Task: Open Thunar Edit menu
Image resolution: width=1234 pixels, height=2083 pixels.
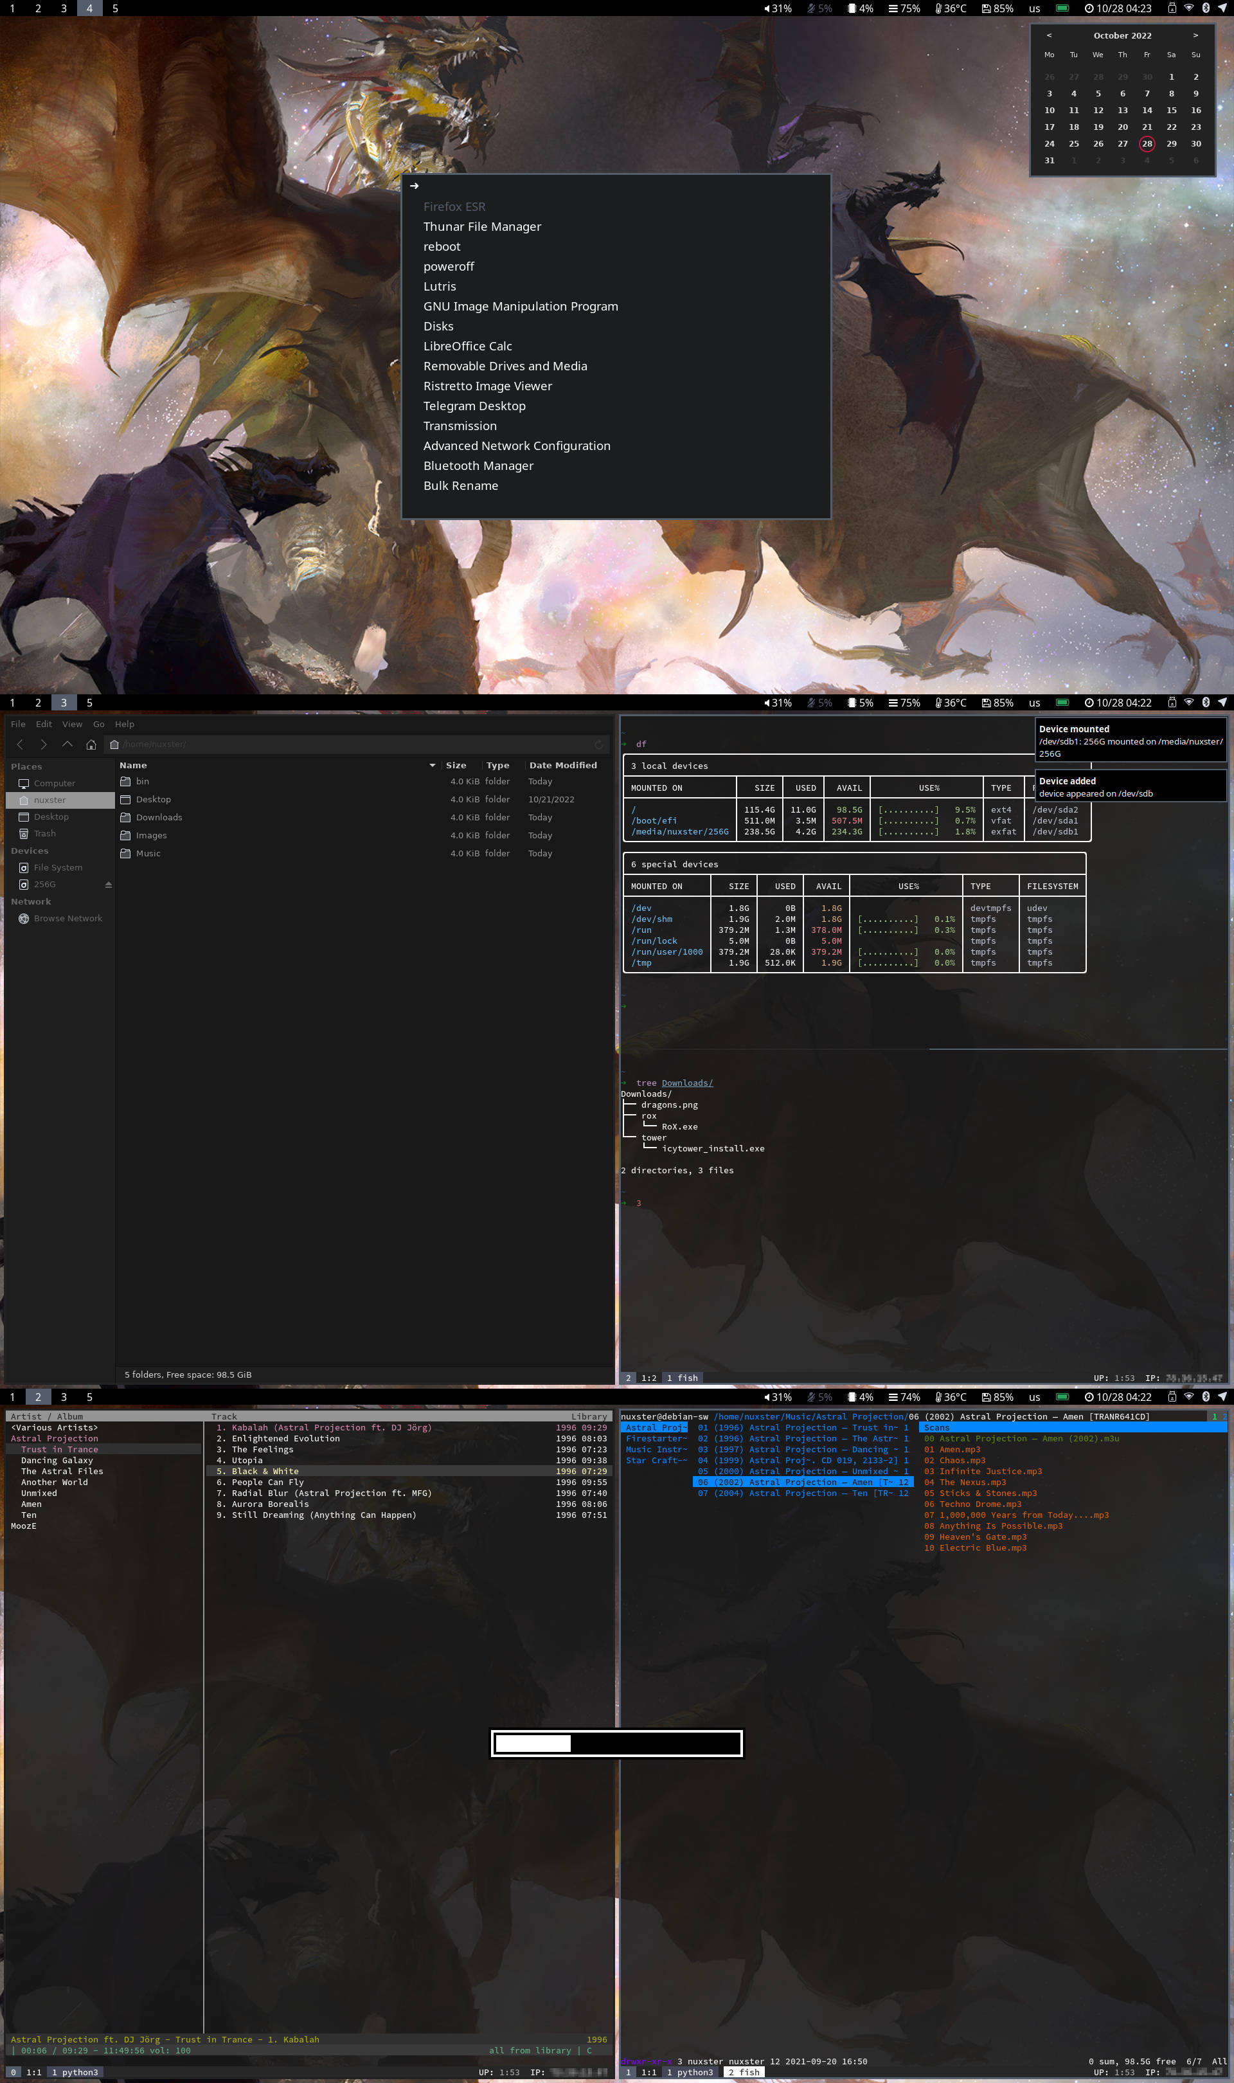Action: click(x=44, y=725)
